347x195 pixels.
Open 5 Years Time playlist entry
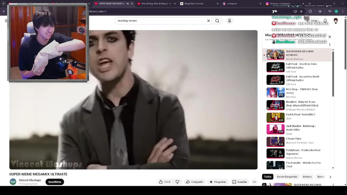tap(297, 141)
